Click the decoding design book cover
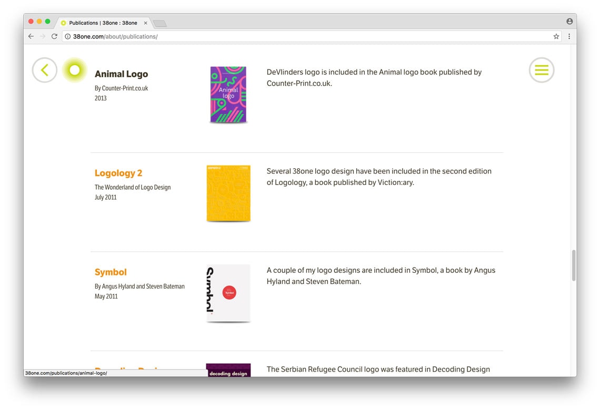 (228, 370)
